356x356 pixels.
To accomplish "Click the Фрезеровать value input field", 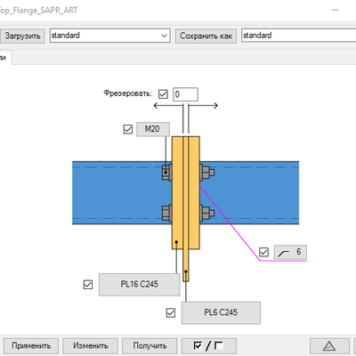I will pyautogui.click(x=185, y=94).
